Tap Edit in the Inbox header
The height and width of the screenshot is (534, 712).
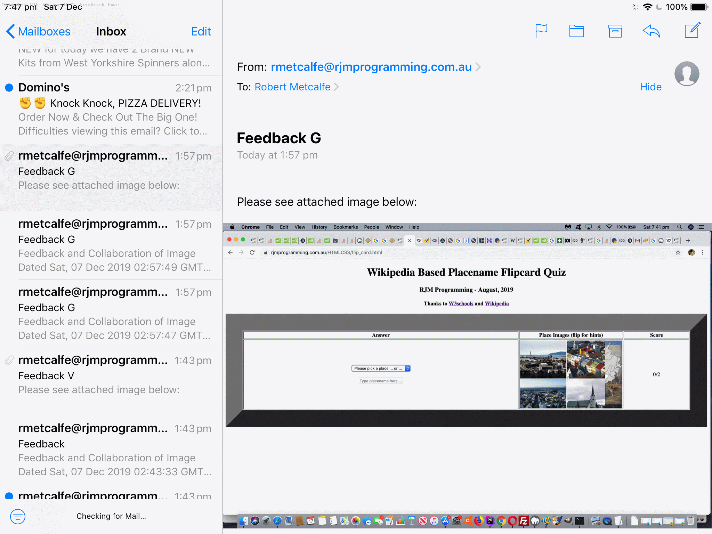coord(201,31)
